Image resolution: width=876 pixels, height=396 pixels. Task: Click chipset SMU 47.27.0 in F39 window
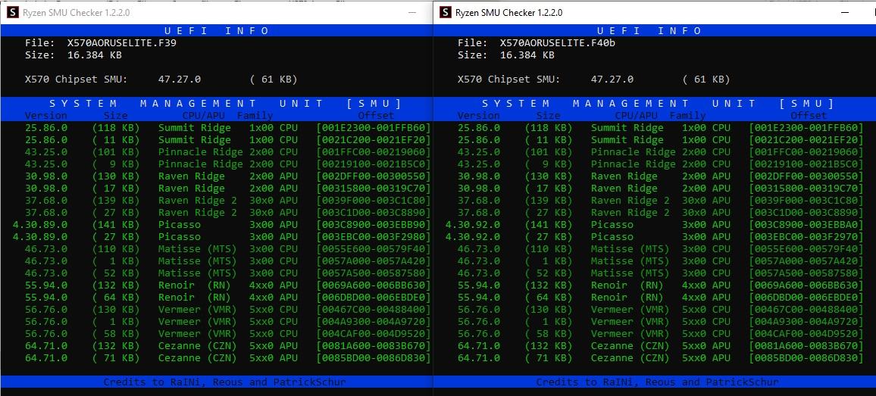[180, 80]
